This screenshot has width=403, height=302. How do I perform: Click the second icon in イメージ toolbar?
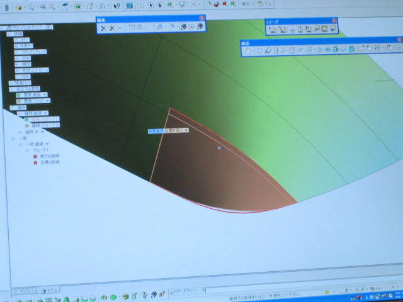(283, 30)
